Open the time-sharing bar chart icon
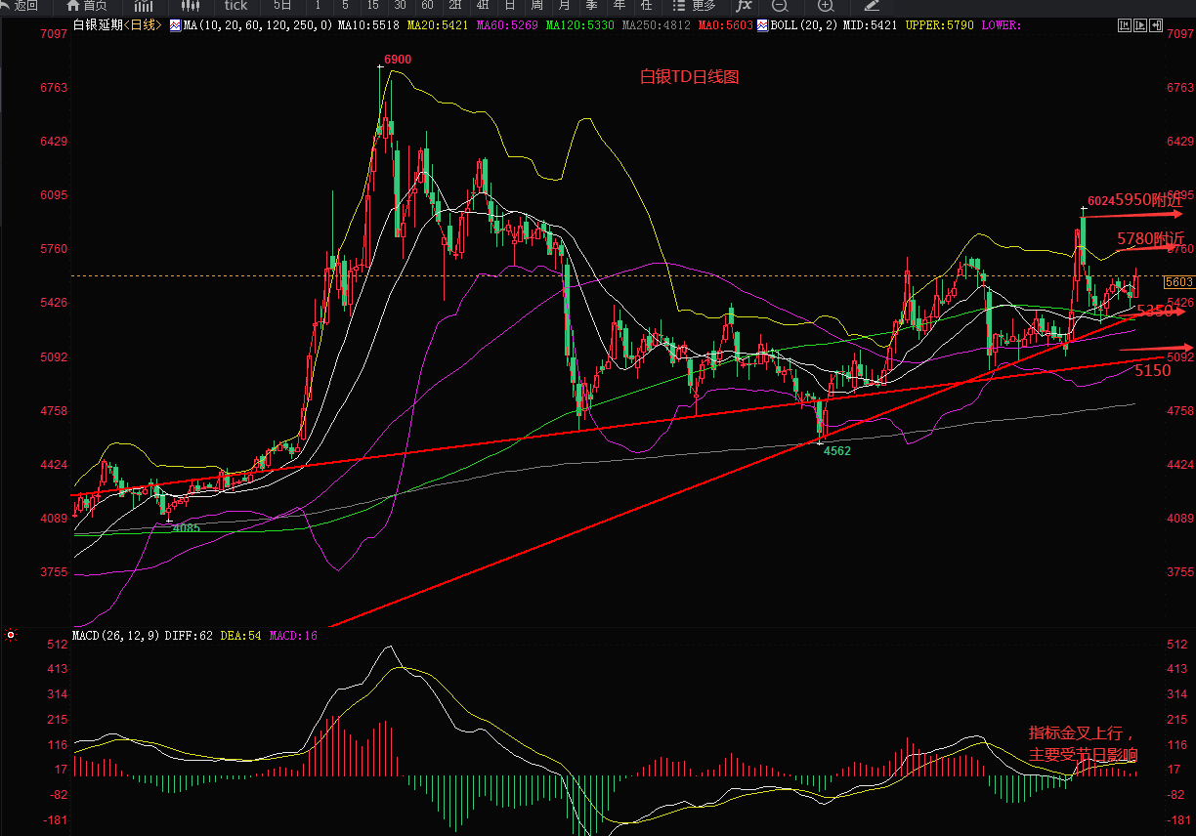This screenshot has width=1196, height=836. click(143, 6)
